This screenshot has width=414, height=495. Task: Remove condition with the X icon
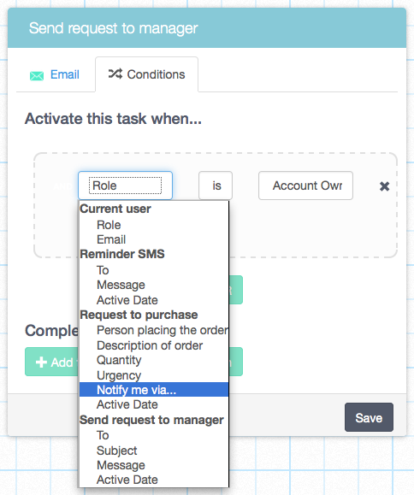[384, 186]
